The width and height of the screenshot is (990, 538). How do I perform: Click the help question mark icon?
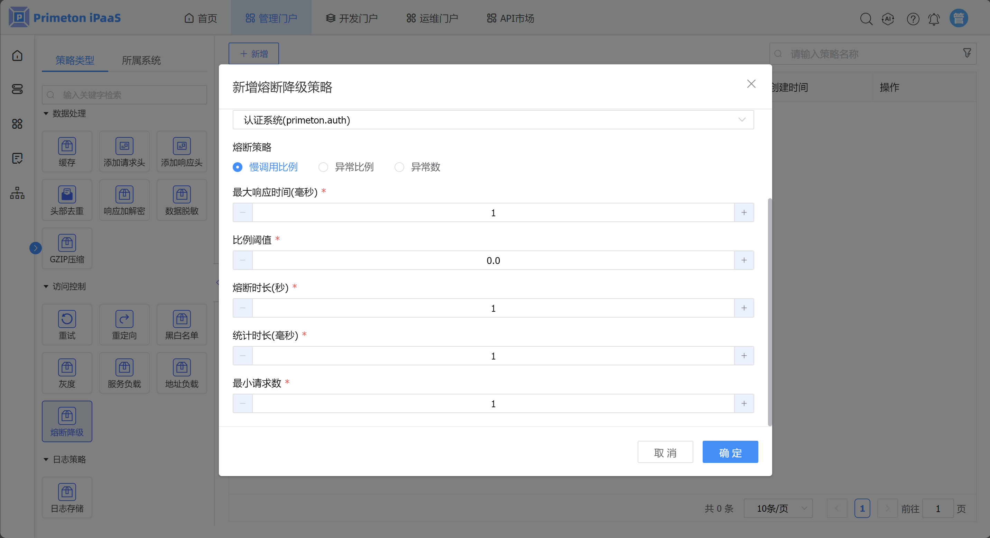(913, 18)
